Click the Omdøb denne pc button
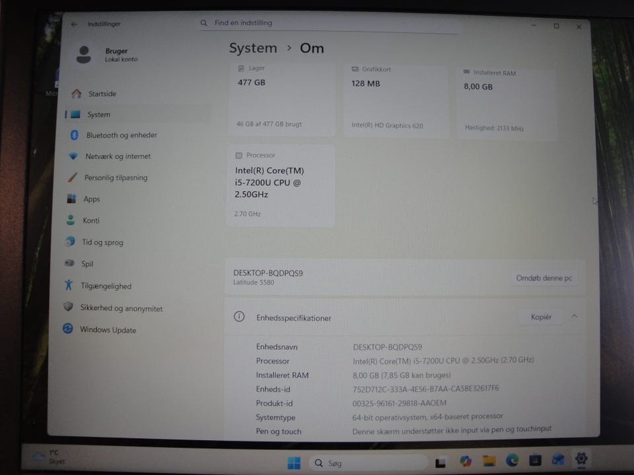 (544, 278)
